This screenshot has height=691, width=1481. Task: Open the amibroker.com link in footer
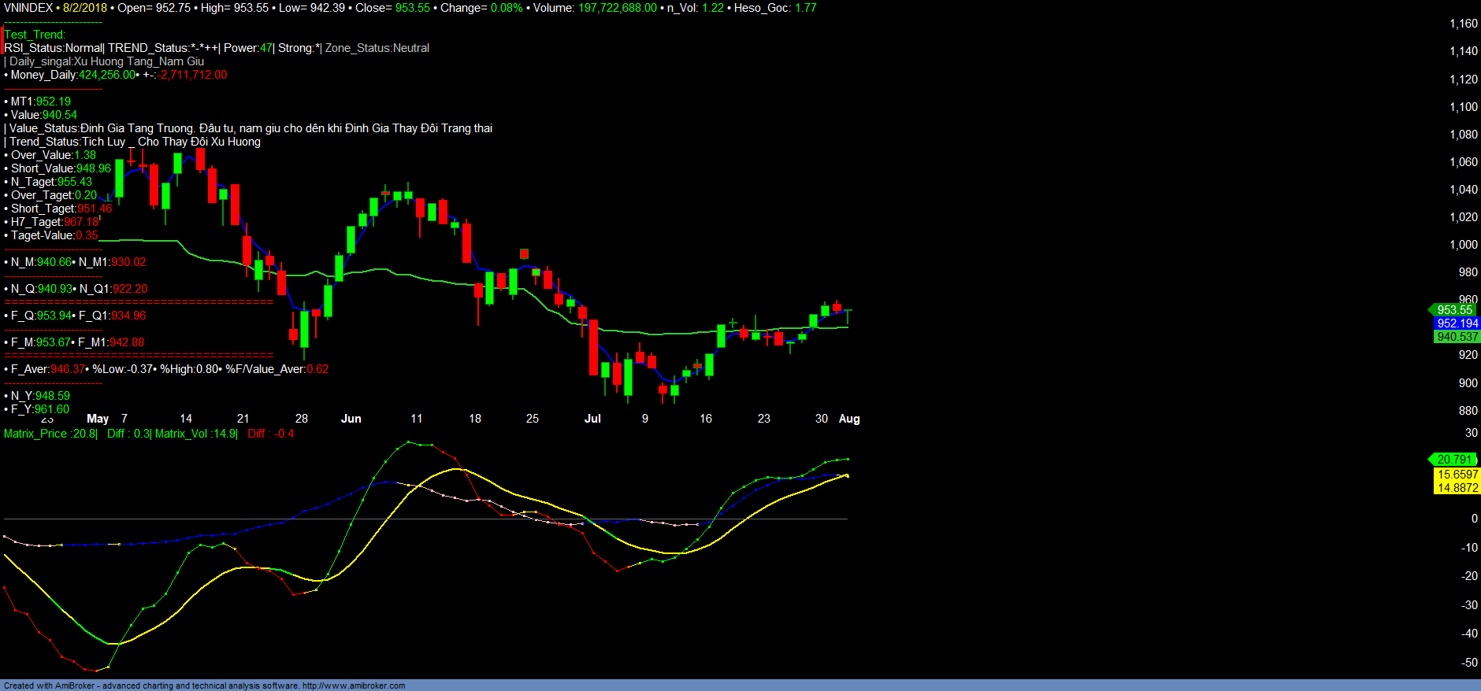point(354,685)
